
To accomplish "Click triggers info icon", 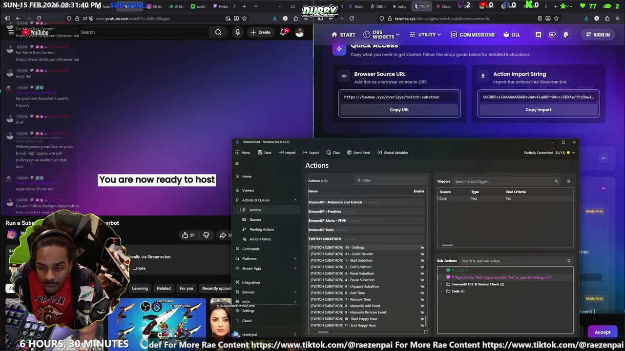I will (x=568, y=181).
